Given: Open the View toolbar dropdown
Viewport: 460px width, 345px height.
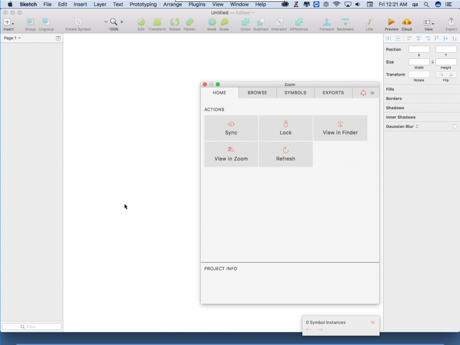Looking at the screenshot, I should [429, 24].
